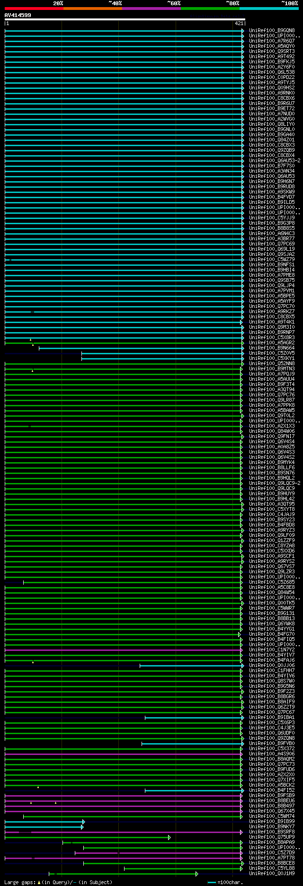Select hit label UniRef100_Q84Z01
Screen dimensions: 303x886
tap(272, 140)
